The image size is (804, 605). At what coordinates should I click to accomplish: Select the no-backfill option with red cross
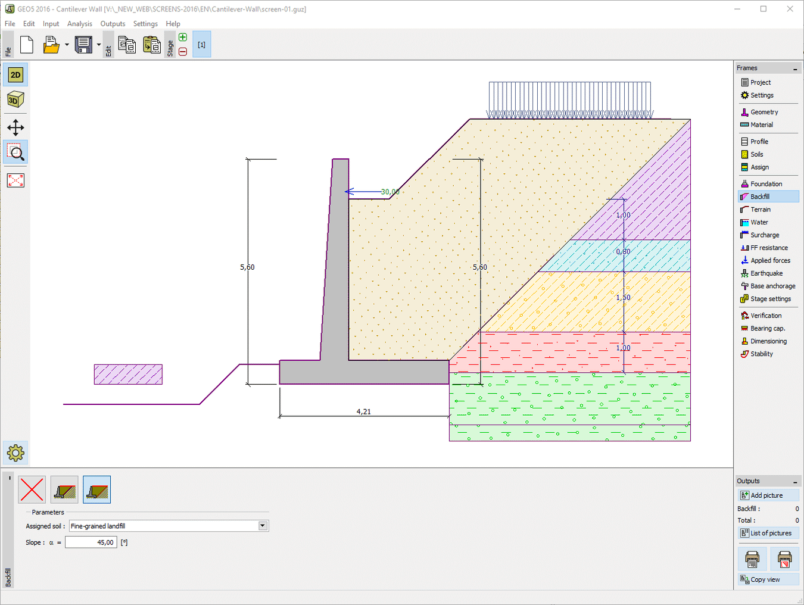click(32, 489)
